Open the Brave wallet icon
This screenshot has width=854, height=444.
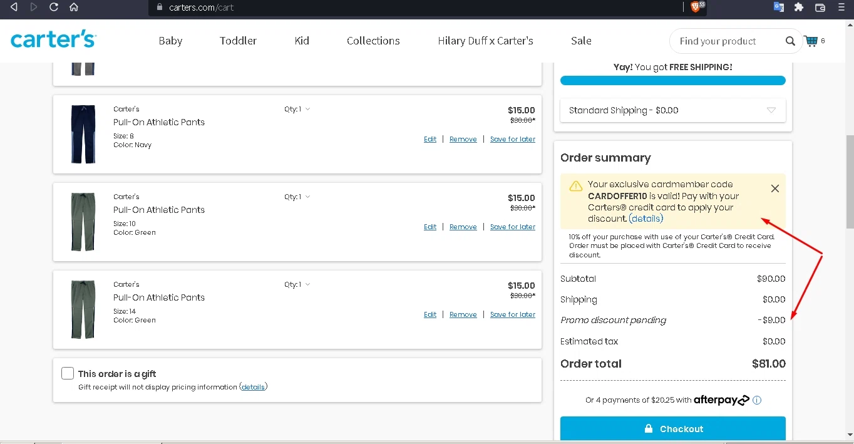tap(820, 7)
